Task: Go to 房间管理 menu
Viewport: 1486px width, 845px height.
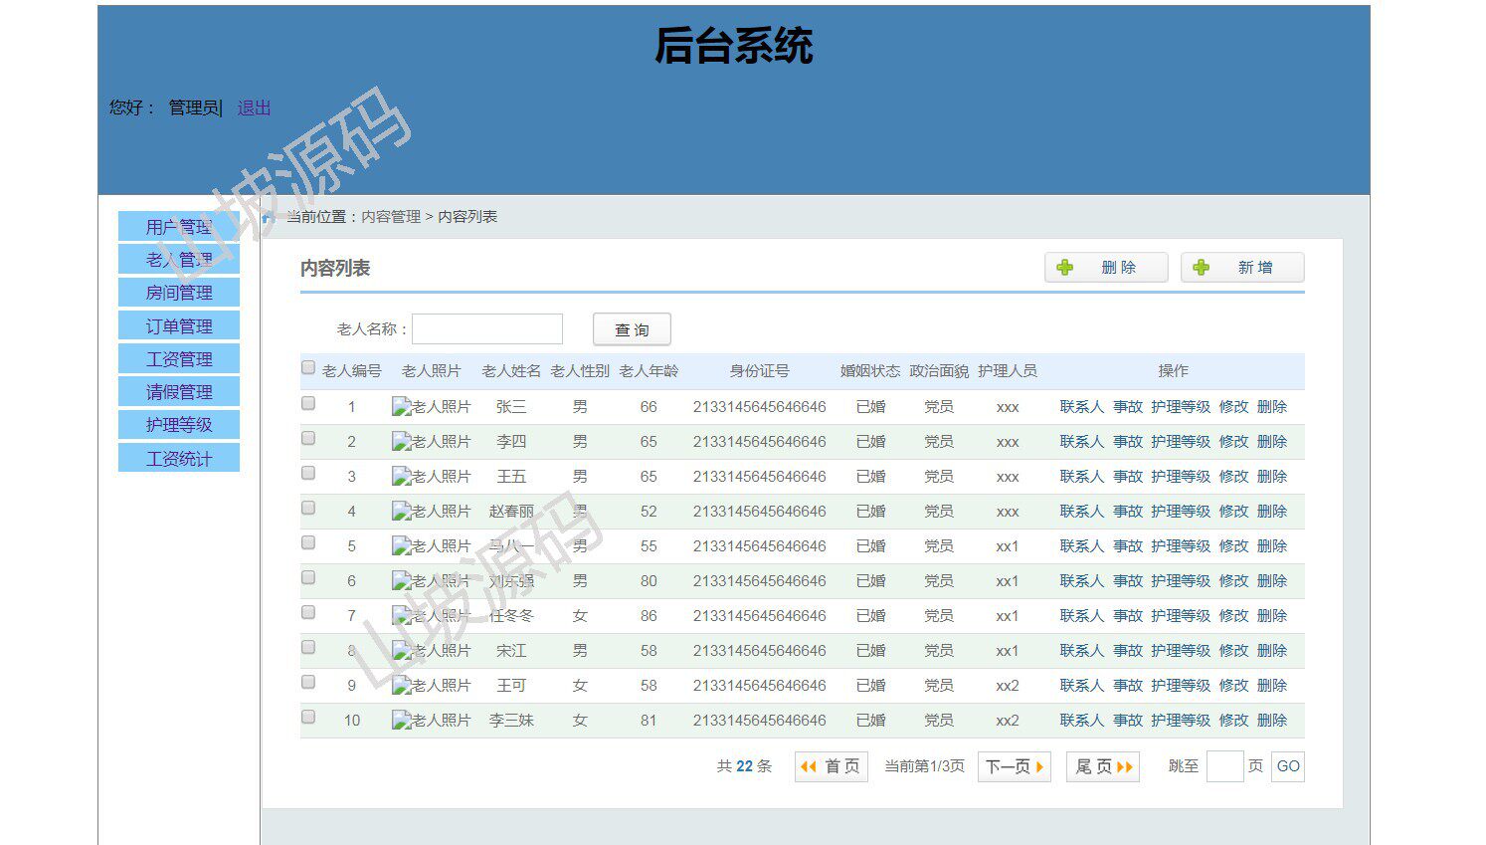Action: coord(179,293)
